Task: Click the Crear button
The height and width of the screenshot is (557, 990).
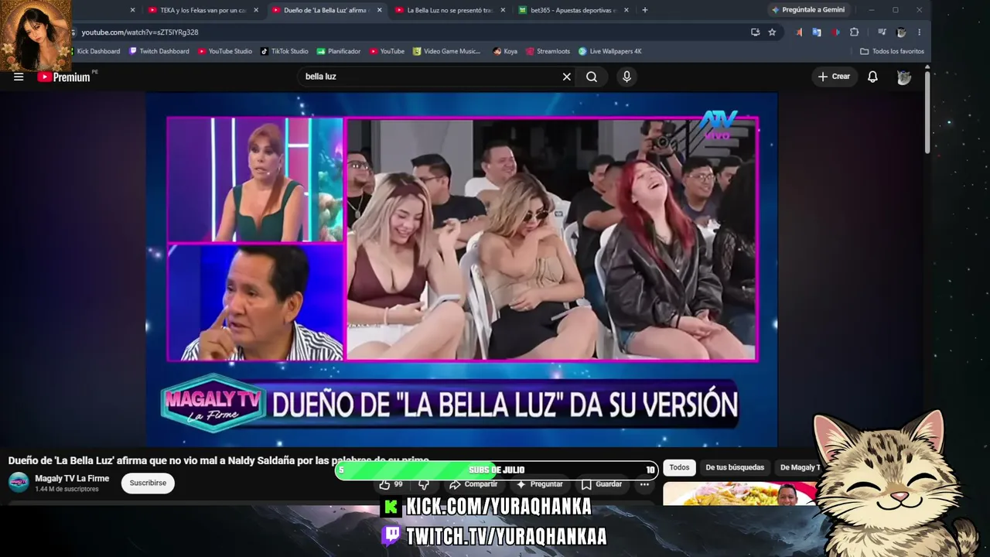Action: pos(834,77)
